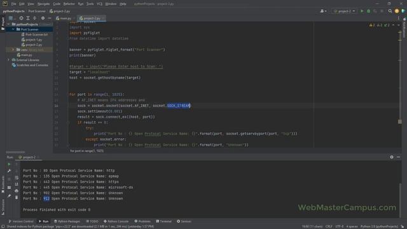Image resolution: width=407 pixels, height=229 pixels.
Task: Expand the venv folder
Action: pos(13,50)
